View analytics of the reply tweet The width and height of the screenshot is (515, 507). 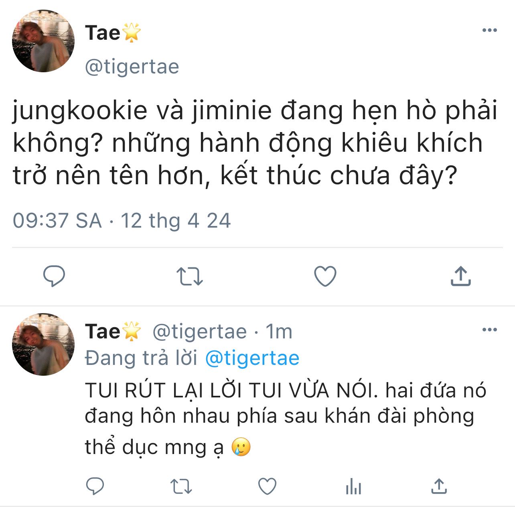click(x=353, y=487)
